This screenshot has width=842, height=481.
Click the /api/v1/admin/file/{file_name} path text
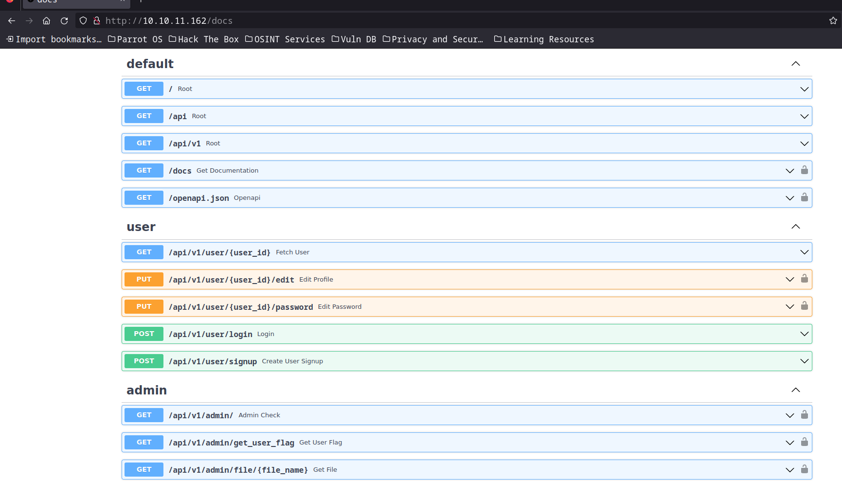tap(238, 470)
